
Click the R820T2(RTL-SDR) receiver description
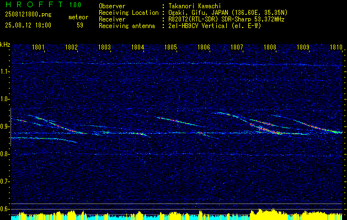coord(226,19)
